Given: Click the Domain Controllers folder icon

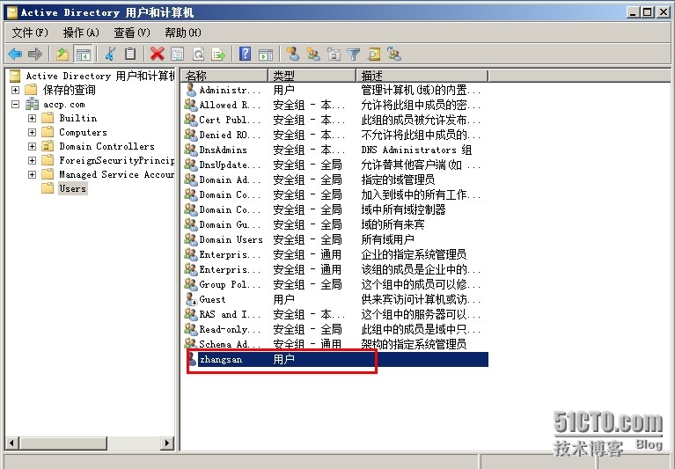Looking at the screenshot, I should (48, 146).
